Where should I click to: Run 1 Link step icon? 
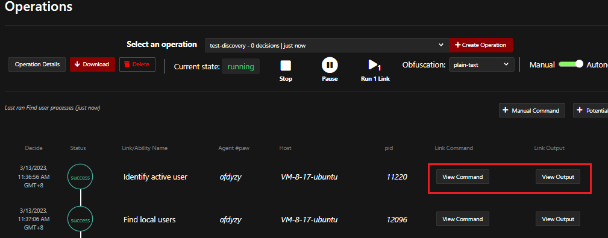pyautogui.click(x=375, y=65)
